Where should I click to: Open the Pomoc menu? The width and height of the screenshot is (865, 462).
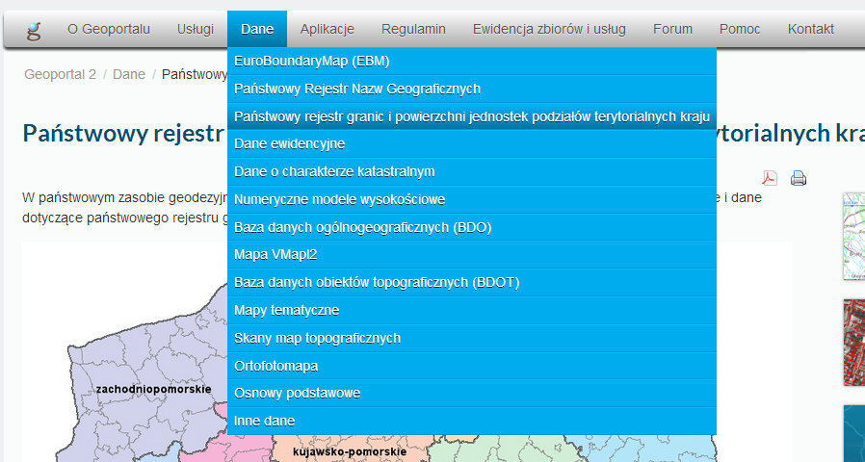740,29
